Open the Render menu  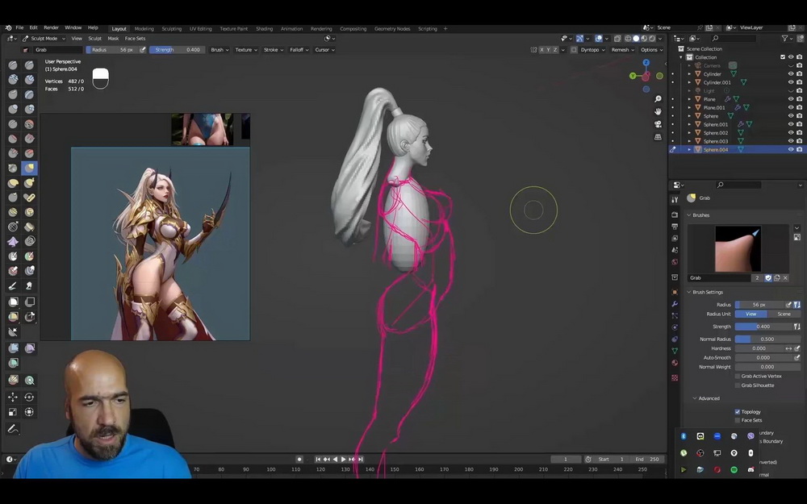point(51,27)
